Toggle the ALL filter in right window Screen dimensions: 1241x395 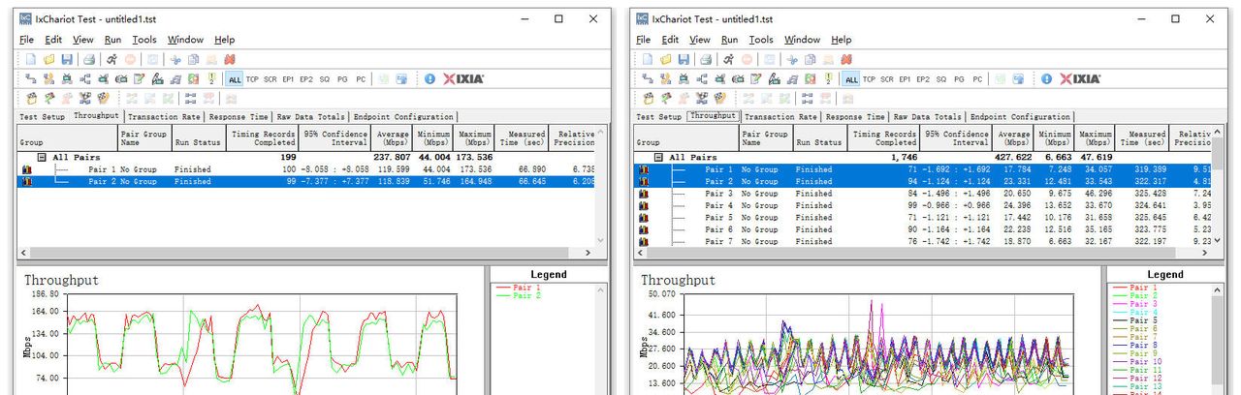851,79
